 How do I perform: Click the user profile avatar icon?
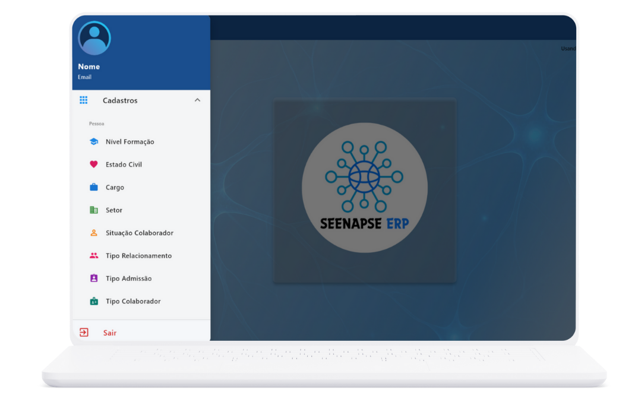coord(94,37)
